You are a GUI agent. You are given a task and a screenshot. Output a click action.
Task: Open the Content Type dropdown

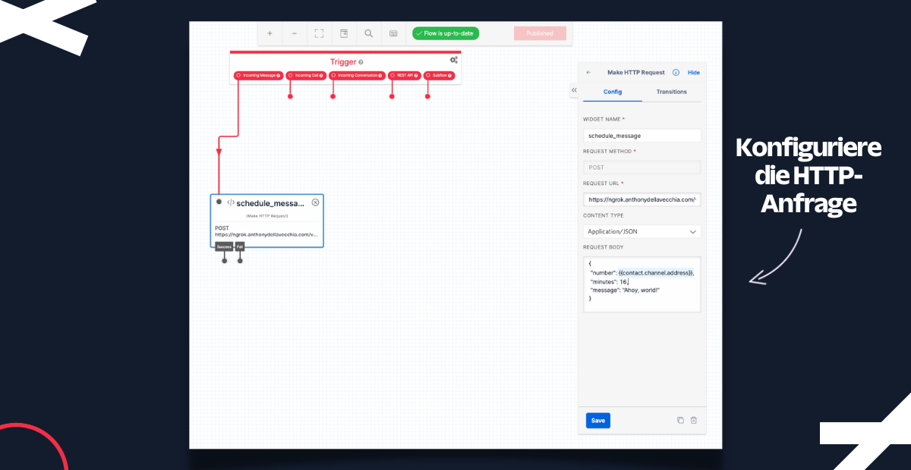point(641,232)
